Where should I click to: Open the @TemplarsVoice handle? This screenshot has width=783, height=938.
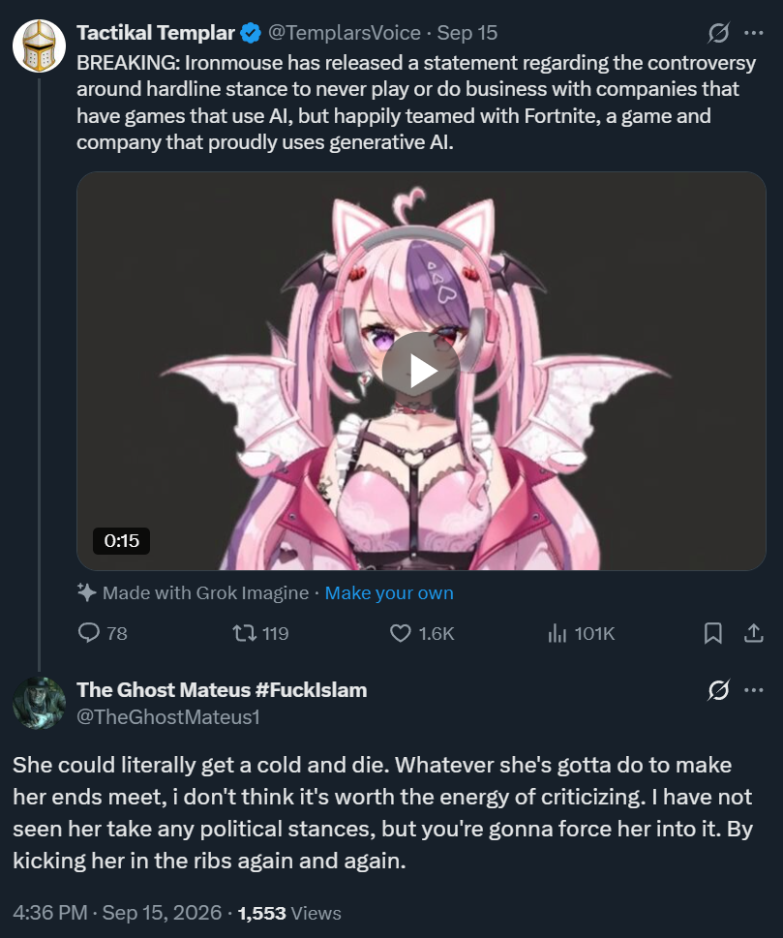pos(344,33)
